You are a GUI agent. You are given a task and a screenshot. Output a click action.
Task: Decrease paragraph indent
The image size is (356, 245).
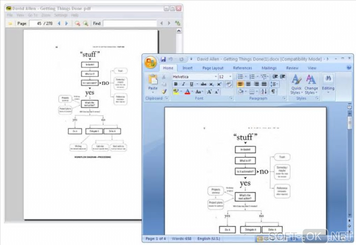pos(275,76)
